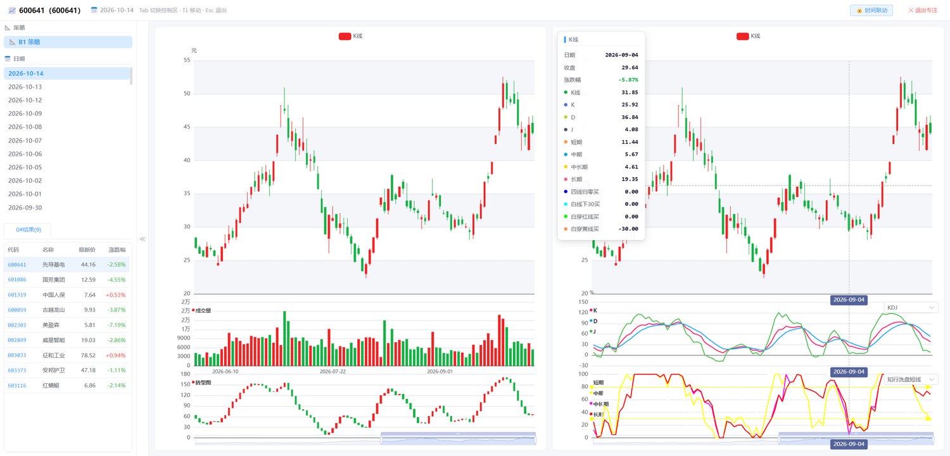Click 退出专注 to exit focus mode
Image resolution: width=950 pixels, height=456 pixels.
tap(922, 10)
